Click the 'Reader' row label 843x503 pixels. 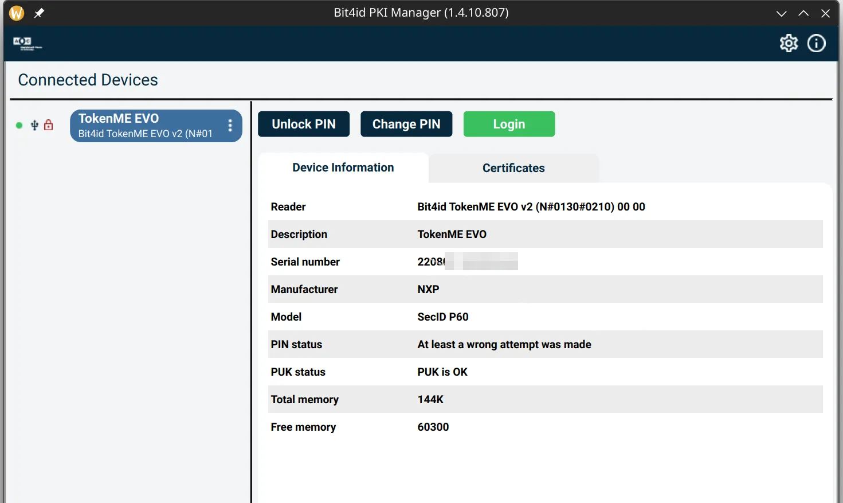288,206
